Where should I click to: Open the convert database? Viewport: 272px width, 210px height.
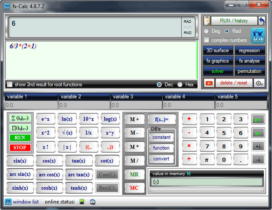point(161,159)
